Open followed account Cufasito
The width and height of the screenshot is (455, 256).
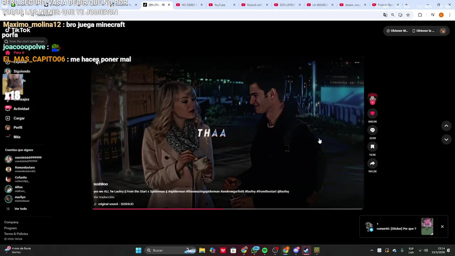click(17, 179)
